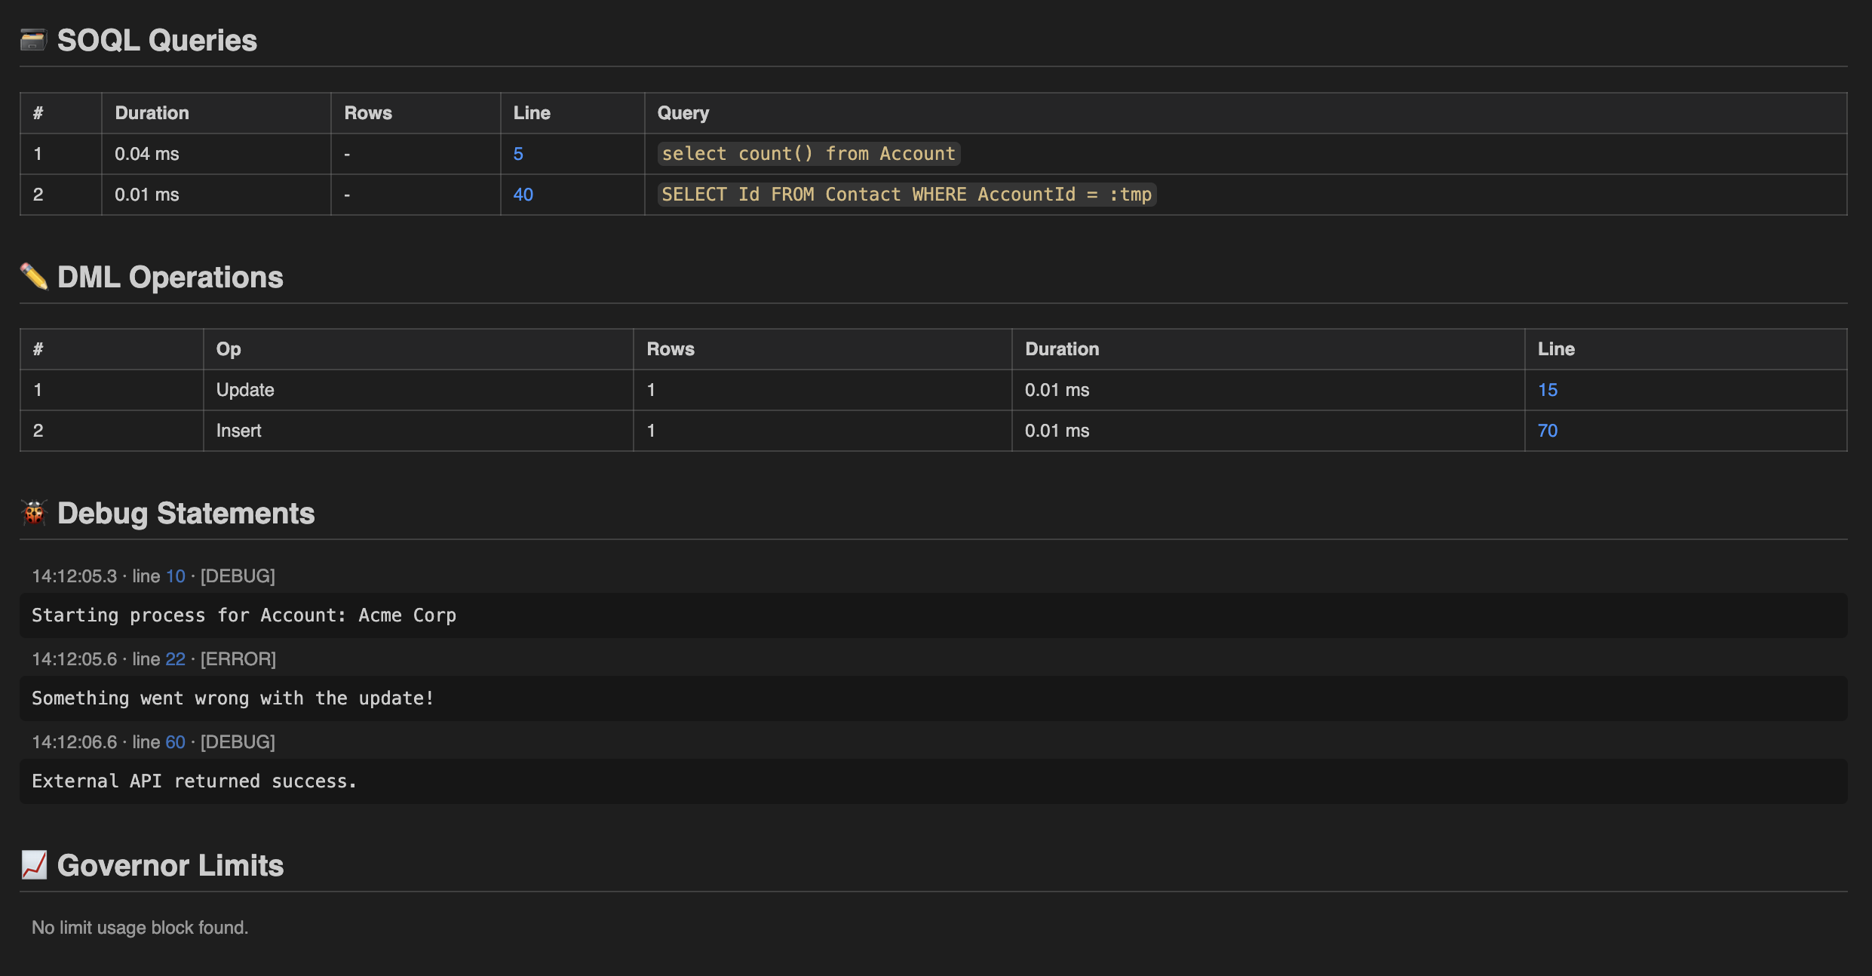Viewport: 1872px width, 976px height.
Task: Jump to line 70 of Insert operation
Action: tap(1548, 431)
